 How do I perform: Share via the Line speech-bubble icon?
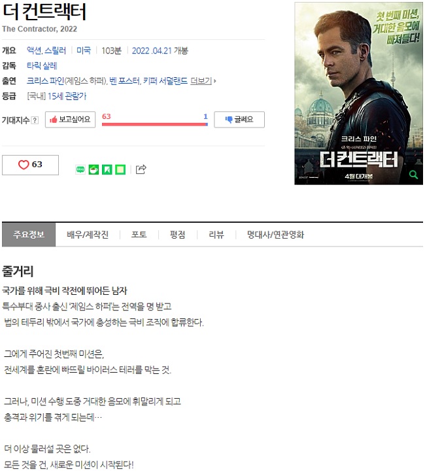point(80,169)
